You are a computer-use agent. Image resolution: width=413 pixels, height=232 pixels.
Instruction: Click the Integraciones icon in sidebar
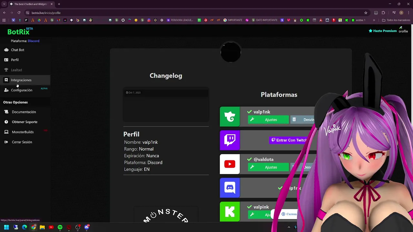[6, 80]
